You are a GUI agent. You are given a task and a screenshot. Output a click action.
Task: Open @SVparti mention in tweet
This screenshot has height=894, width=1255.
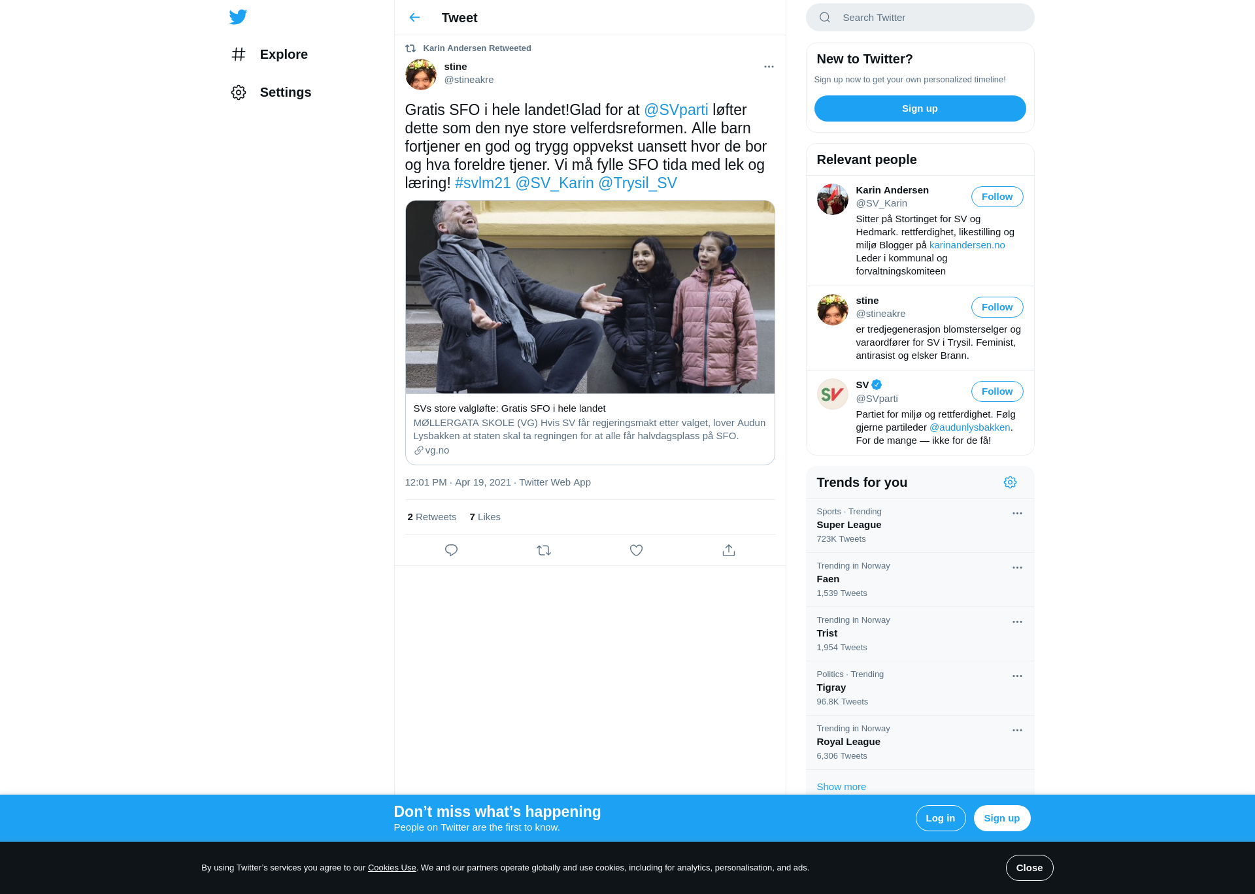[676, 110]
